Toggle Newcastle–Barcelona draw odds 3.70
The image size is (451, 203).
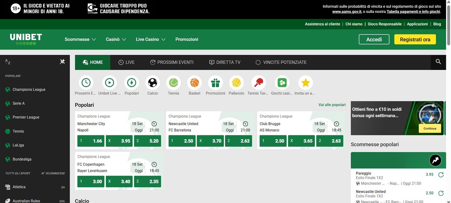click(x=210, y=141)
